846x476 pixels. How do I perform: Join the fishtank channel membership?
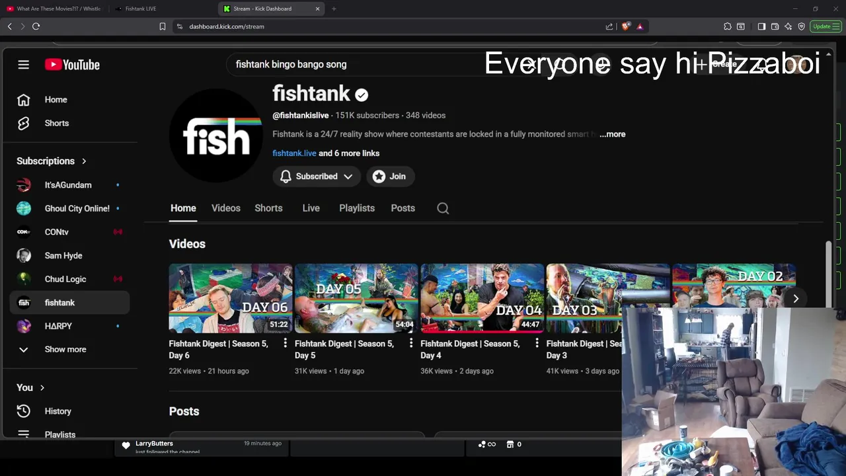point(389,177)
